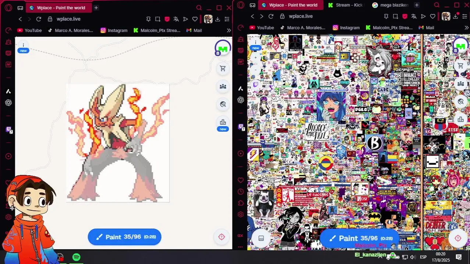Open the Aria AI icon in left sidebar
The width and height of the screenshot is (470, 264).
point(8,91)
